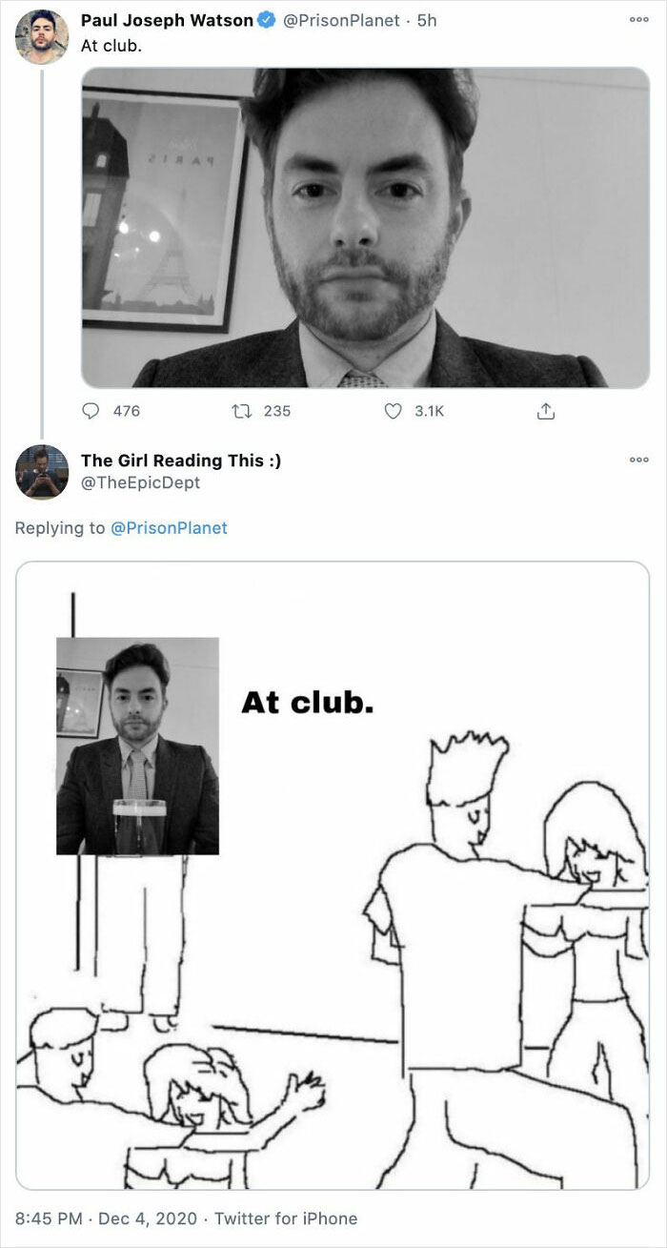Click the like heart icon showing 3.1K
The image size is (667, 1248).
pyautogui.click(x=394, y=411)
